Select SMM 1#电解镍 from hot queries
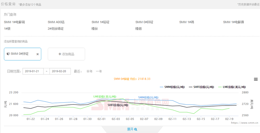Viewport: 260px width, 133px height. 234,22
